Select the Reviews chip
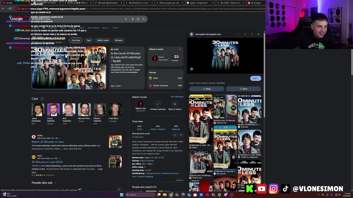The height and width of the screenshot is (198, 353). click(x=119, y=40)
